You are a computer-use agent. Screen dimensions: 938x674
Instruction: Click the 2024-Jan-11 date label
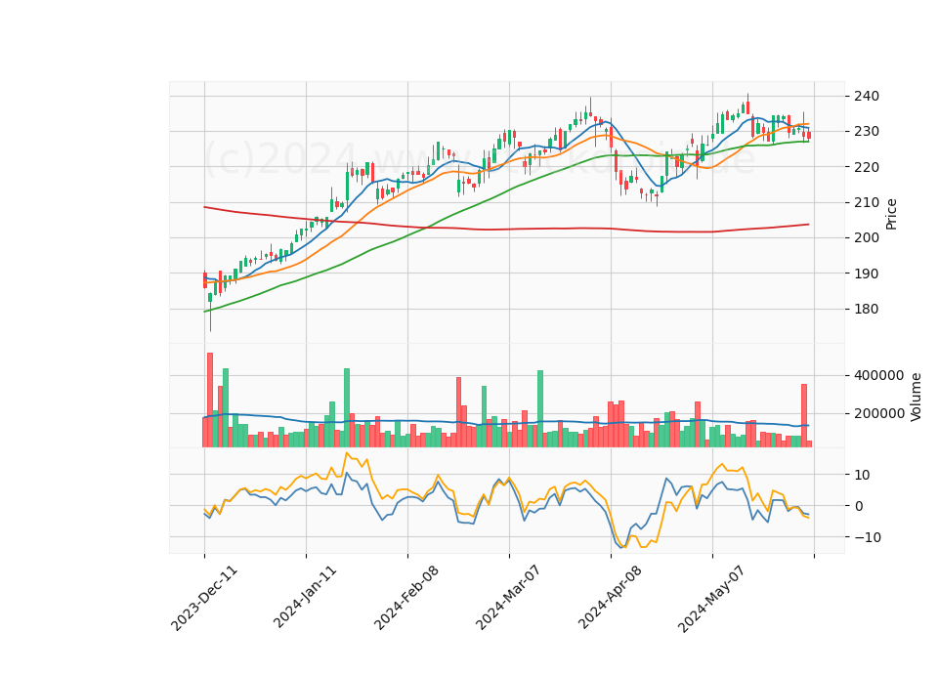pos(305,597)
